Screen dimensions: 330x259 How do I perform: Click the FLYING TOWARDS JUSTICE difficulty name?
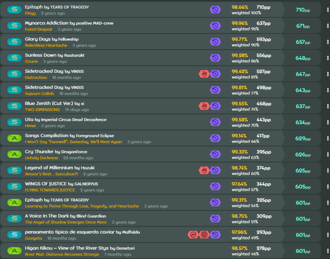tap(50, 190)
